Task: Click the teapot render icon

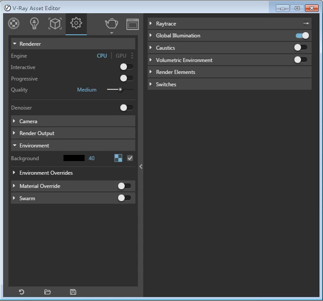Action: tap(111, 23)
